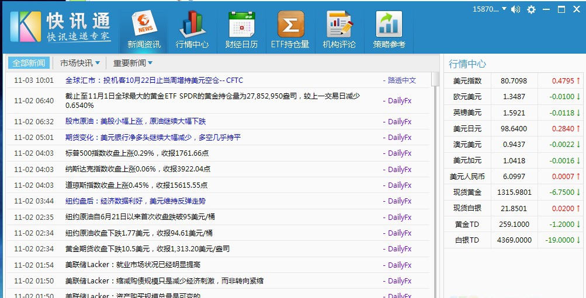Viewport: 586px width, 298px height.
Task: Select the 全部新闻 tab
Action: point(29,63)
